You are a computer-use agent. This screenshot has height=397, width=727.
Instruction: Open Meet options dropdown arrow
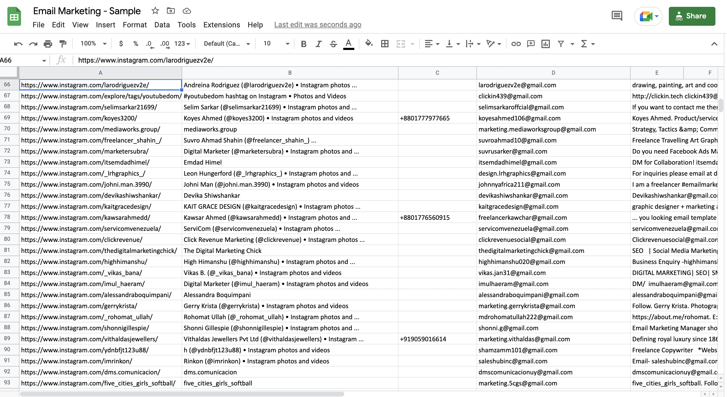(x=657, y=16)
